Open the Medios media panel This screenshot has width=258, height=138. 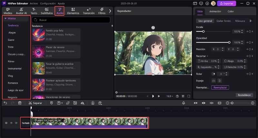pos(8,11)
